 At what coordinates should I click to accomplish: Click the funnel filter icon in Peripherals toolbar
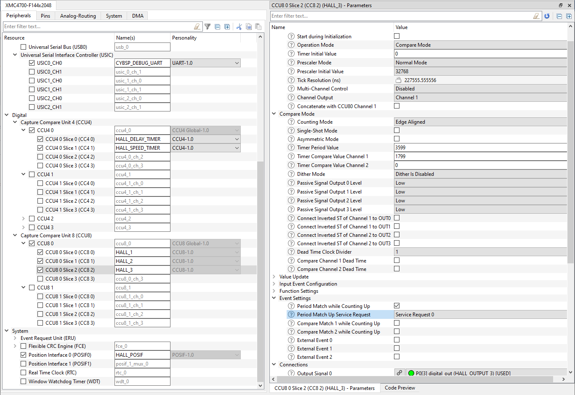(x=208, y=27)
